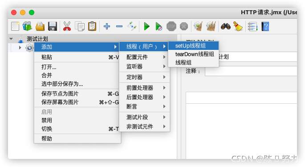Screen dimensions: 305x167
Task: Click the gray Stop sign icon
Action: coord(171,26)
